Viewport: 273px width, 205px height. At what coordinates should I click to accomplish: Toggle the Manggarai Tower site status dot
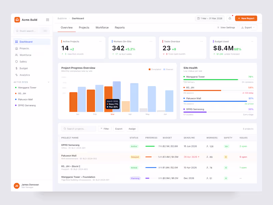coord(15,87)
